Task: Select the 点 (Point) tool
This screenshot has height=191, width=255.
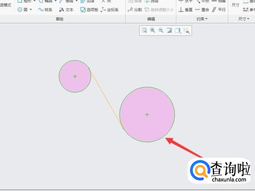Action: click(106, 1)
